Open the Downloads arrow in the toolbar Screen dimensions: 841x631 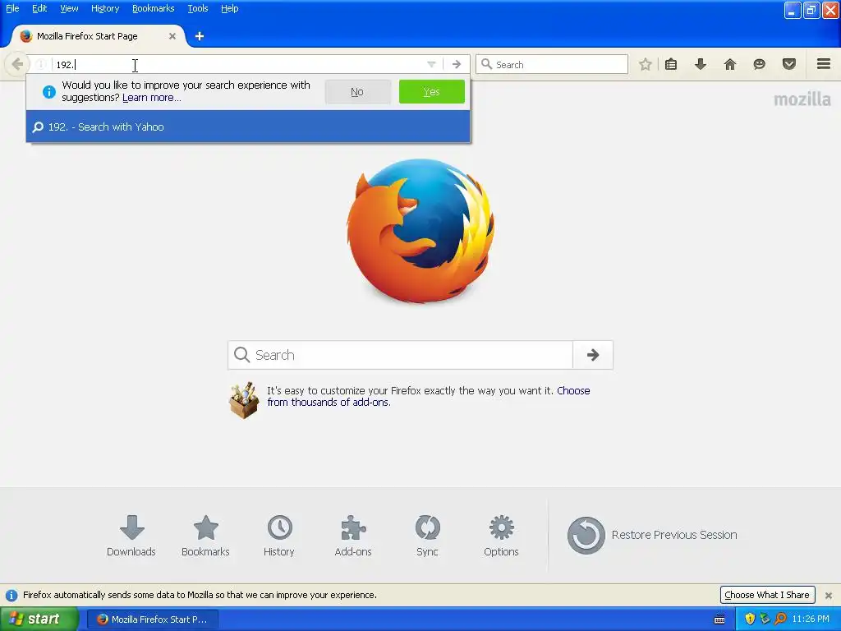(x=701, y=64)
